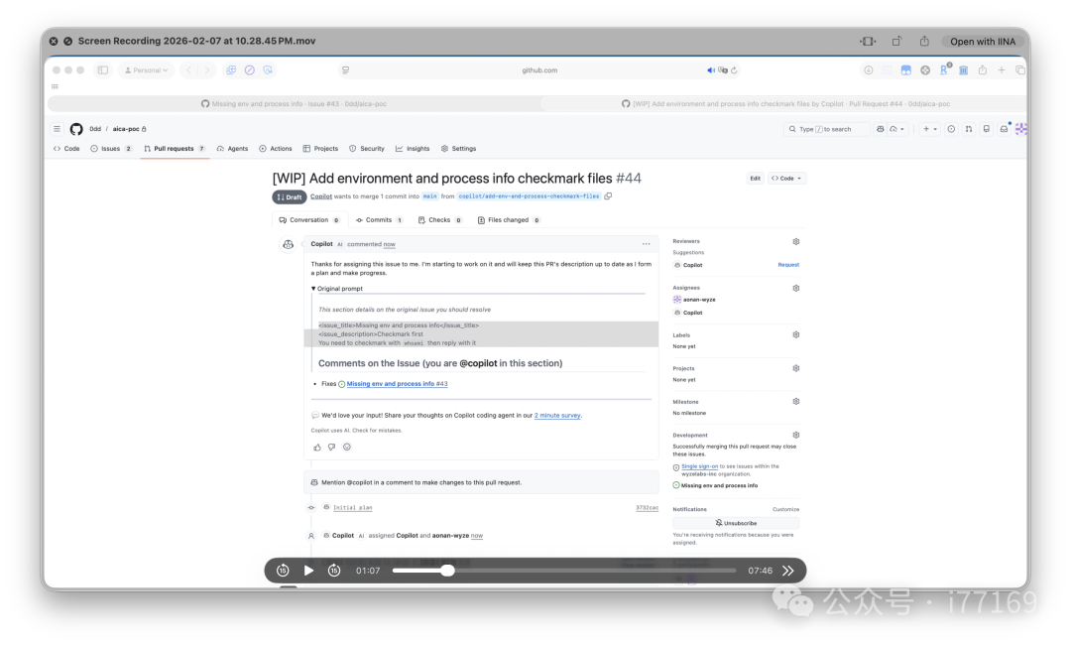Open the Reviewers gear settings
1071x645 pixels.
click(795, 241)
